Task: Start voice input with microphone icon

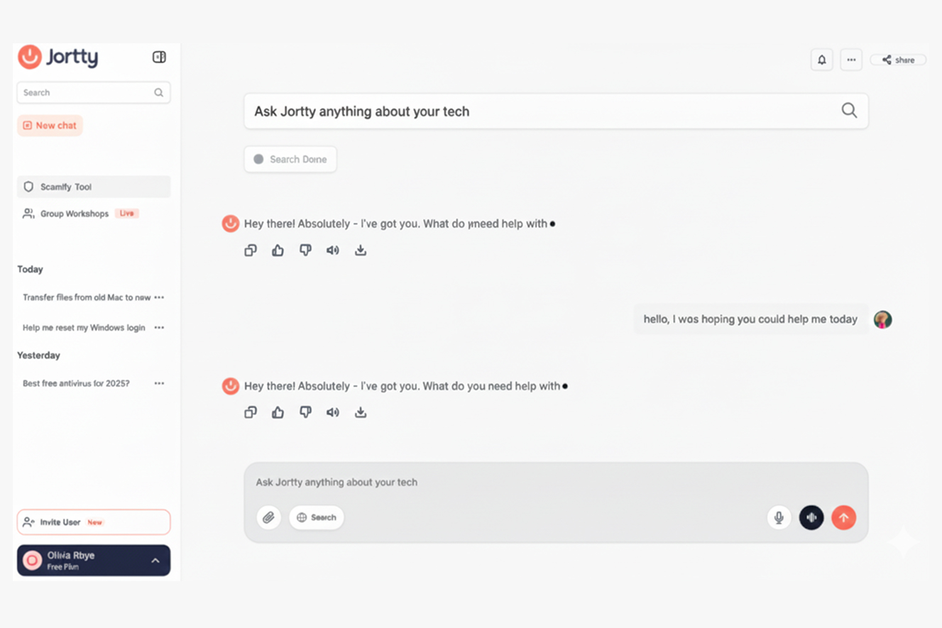Action: [x=779, y=517]
